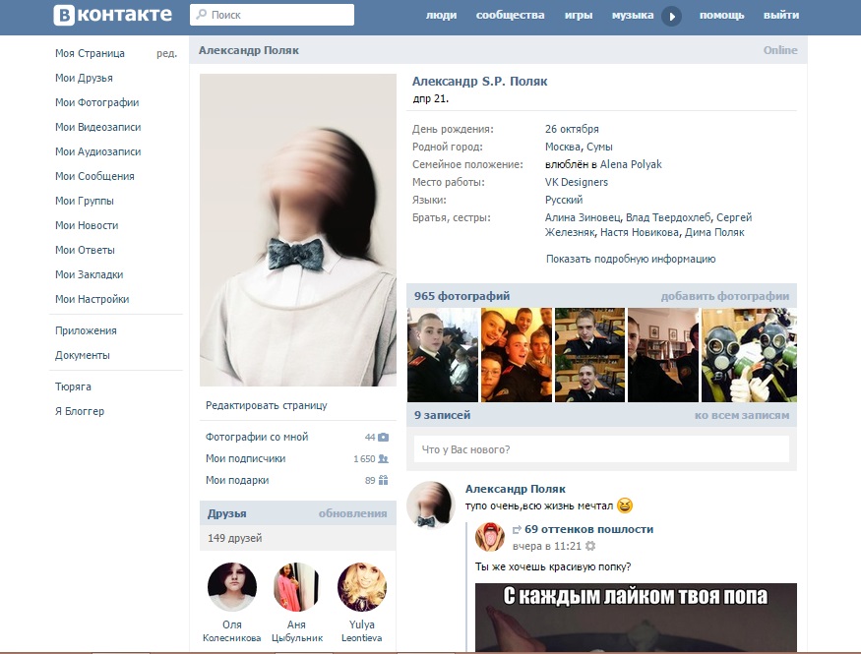Open Мои Аудиозаписи in the sidebar
The width and height of the screenshot is (861, 654).
[97, 152]
